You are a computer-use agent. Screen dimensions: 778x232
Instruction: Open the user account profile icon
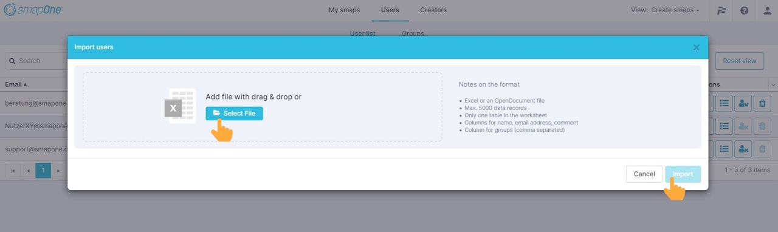(767, 10)
